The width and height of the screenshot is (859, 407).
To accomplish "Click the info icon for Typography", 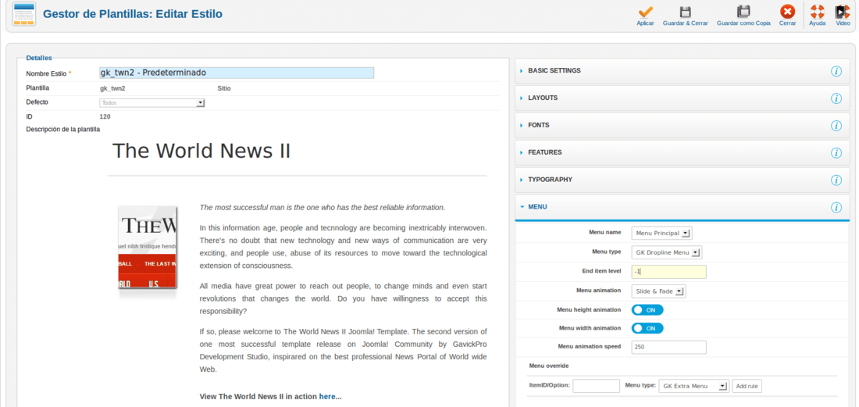I will 836,180.
